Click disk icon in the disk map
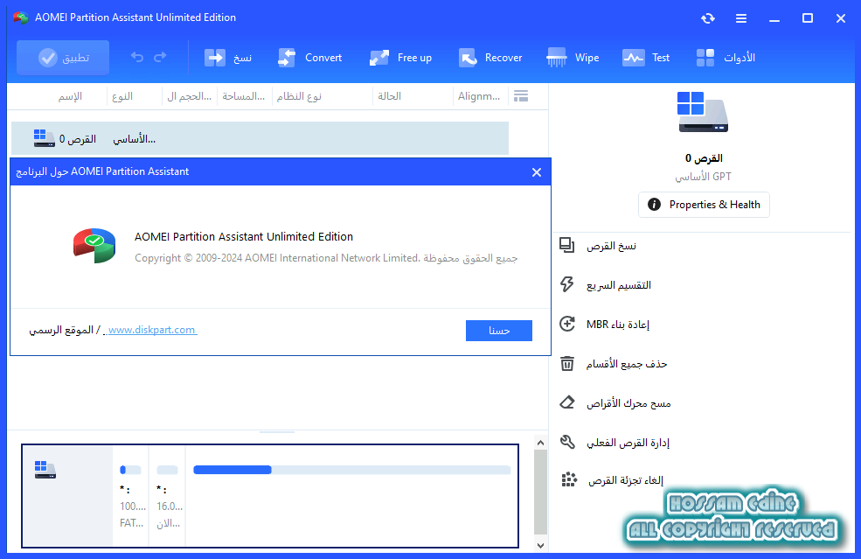The image size is (861, 559). click(45, 470)
